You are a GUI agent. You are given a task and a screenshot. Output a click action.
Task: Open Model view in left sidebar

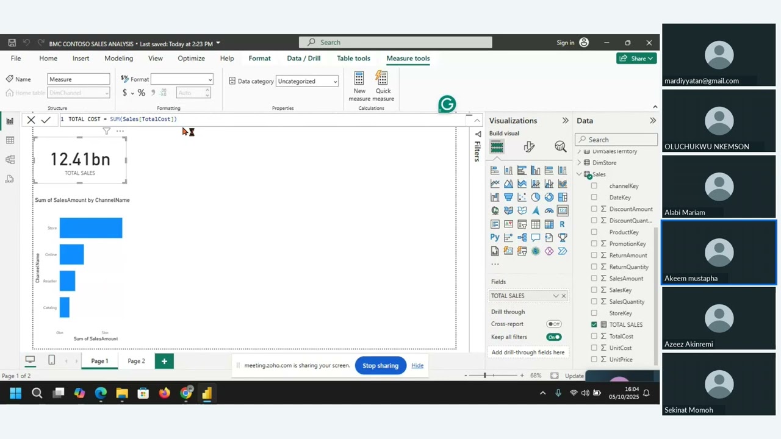tap(10, 160)
